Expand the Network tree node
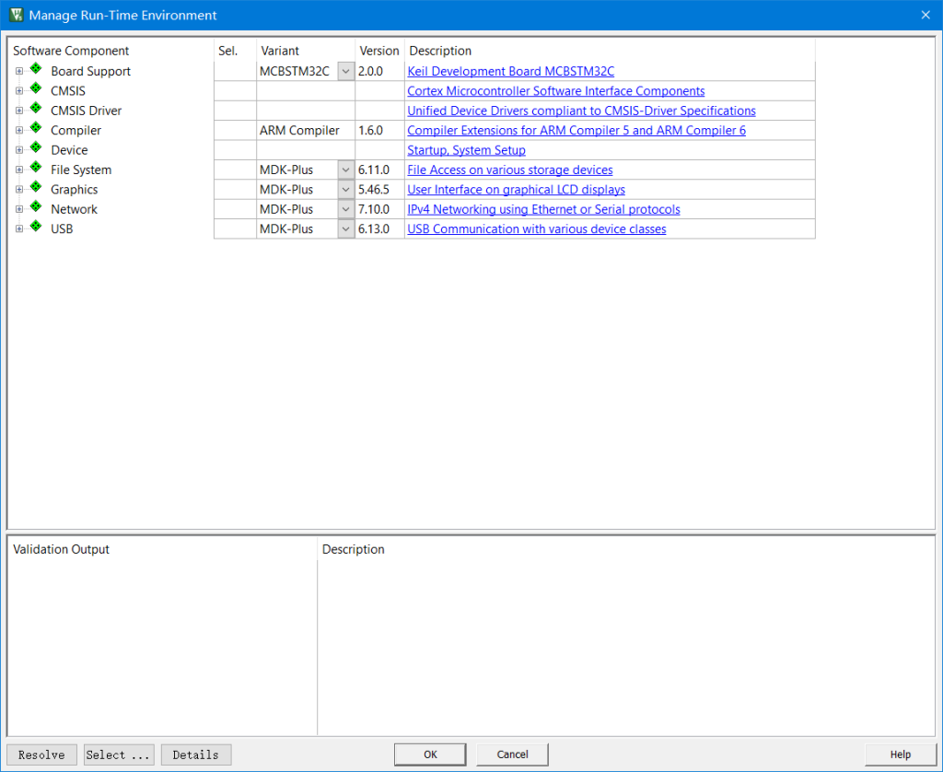Screen dimensions: 943x772 (19, 209)
